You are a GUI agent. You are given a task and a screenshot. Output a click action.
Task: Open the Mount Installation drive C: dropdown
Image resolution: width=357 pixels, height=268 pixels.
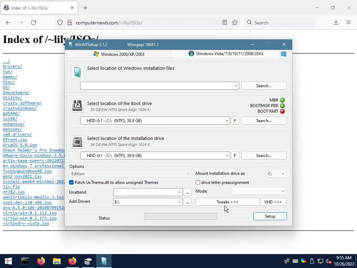[x=276, y=174]
